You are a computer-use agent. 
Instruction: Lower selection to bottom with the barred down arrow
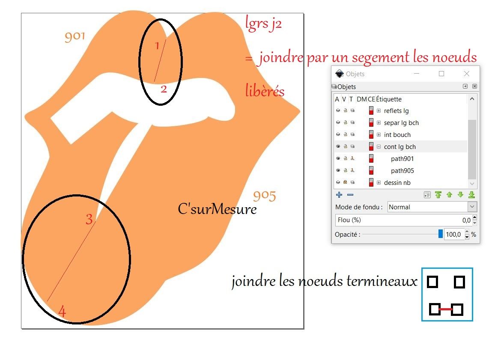[471, 195]
